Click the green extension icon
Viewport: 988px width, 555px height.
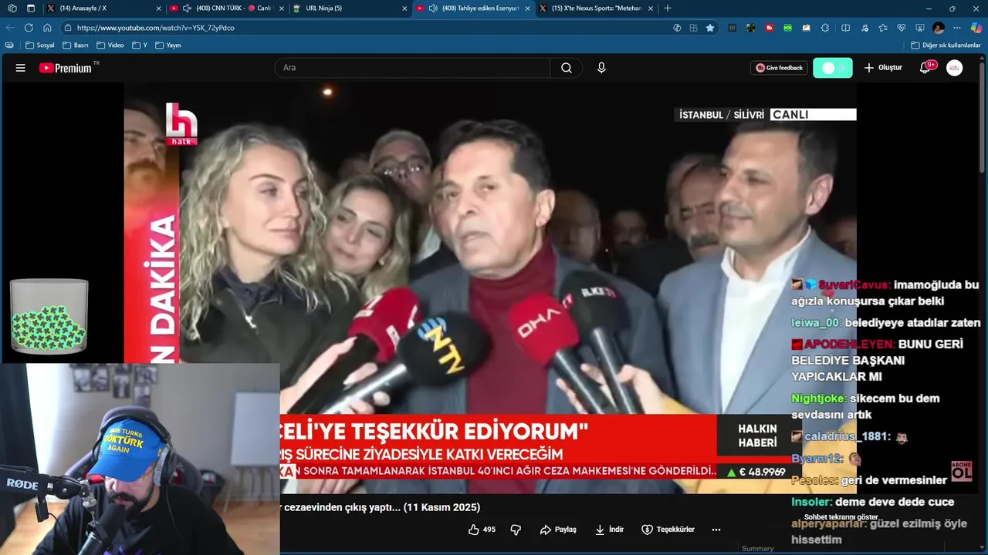pyautogui.click(x=788, y=28)
